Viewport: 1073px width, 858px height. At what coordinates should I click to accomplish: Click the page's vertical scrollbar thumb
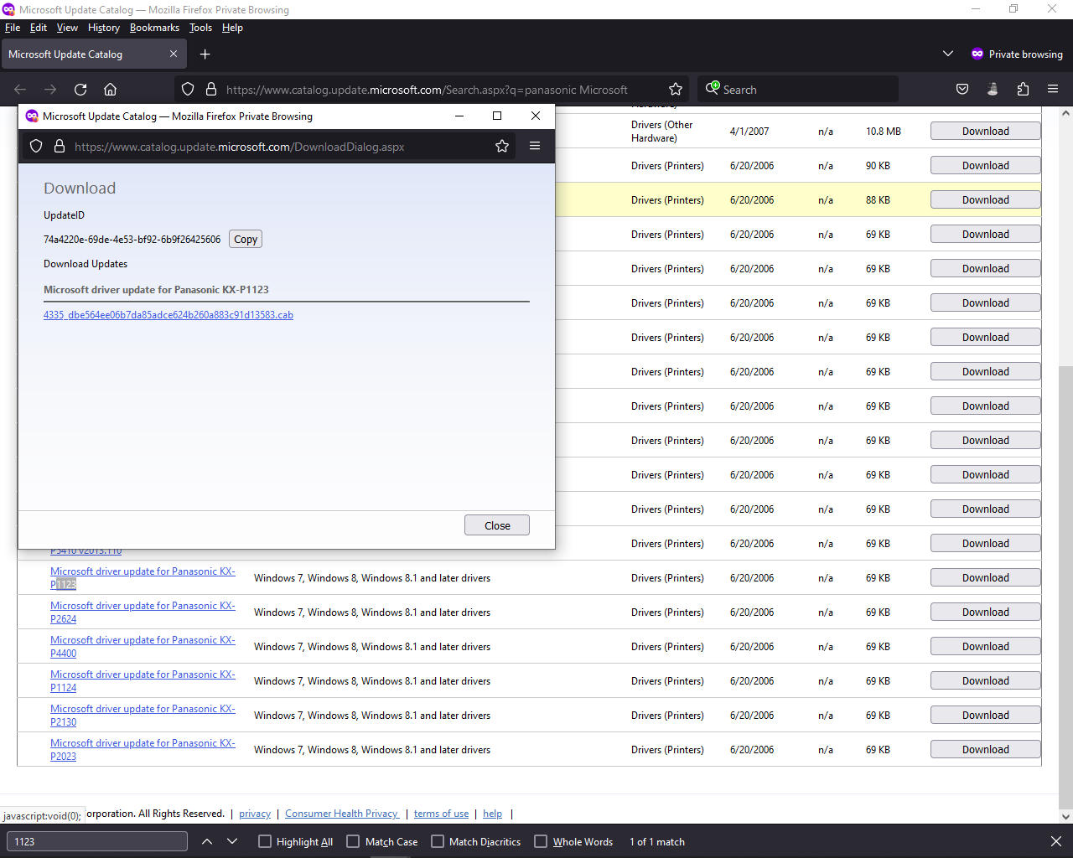tap(1065, 587)
